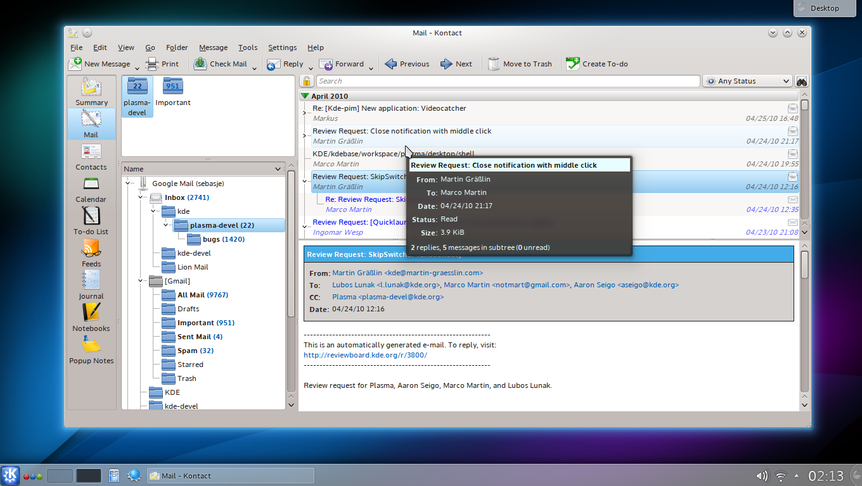The height and width of the screenshot is (486, 862).
Task: Click Check Mail in toolbar
Action: tap(221, 64)
